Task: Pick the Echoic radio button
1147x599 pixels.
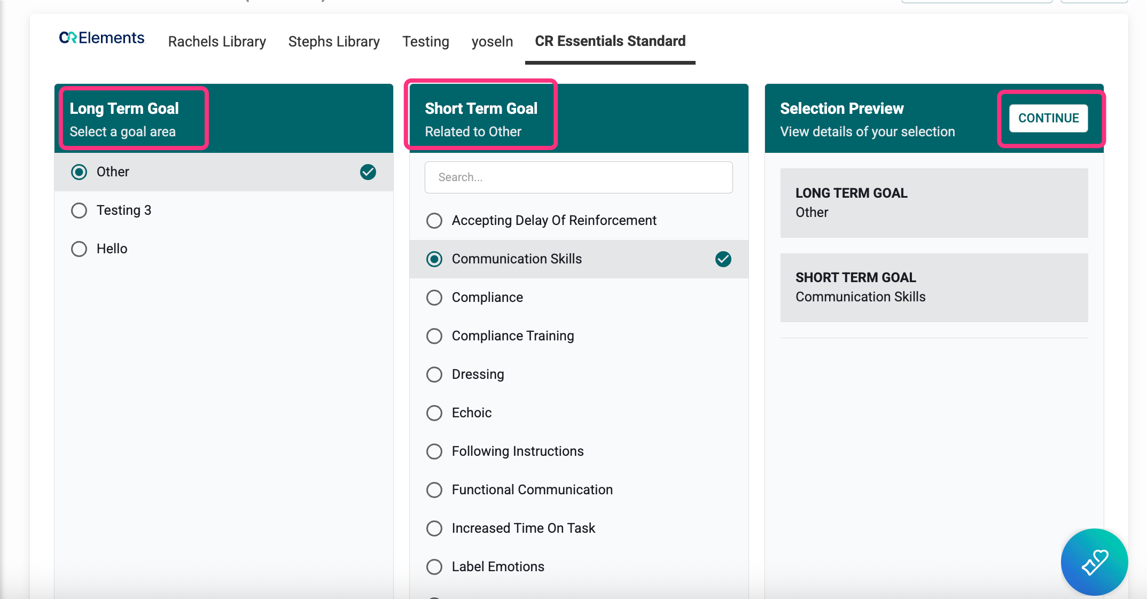Action: 434,413
